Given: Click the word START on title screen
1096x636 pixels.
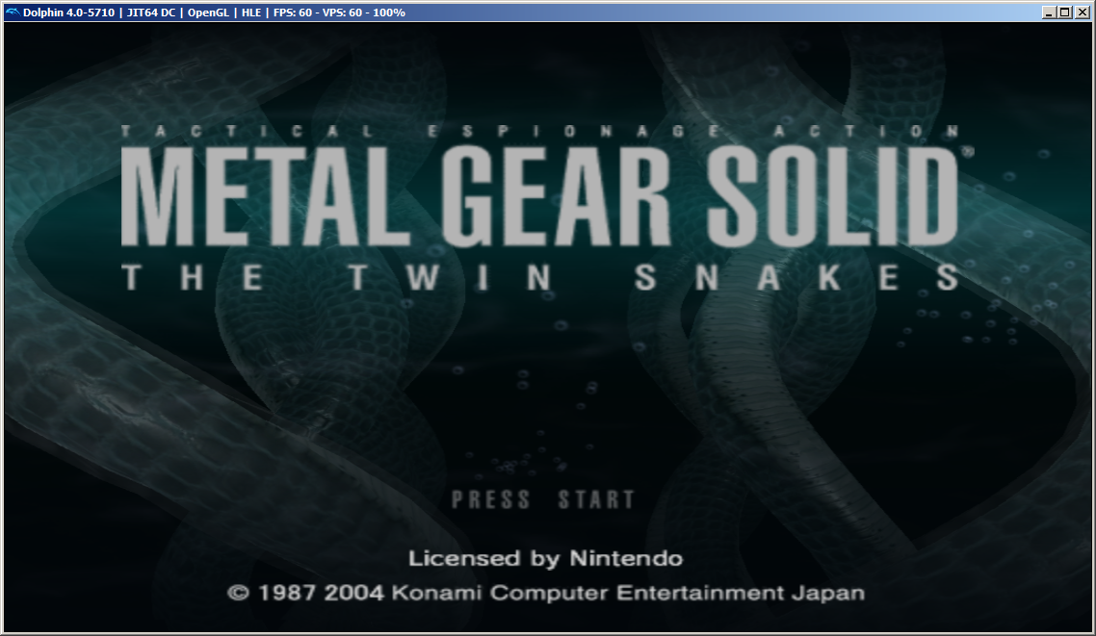Looking at the screenshot, I should click(596, 499).
